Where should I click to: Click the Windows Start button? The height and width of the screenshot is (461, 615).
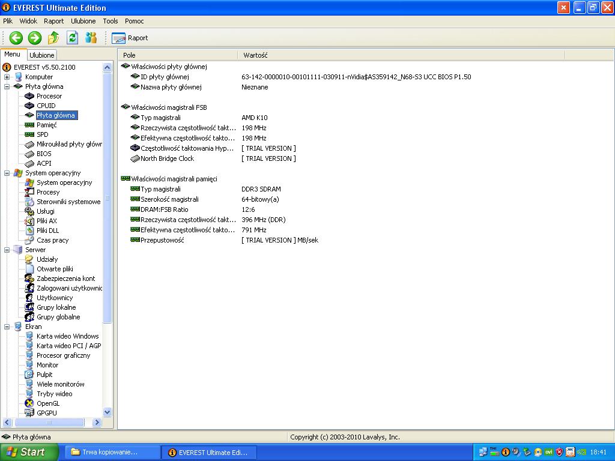click(29, 452)
